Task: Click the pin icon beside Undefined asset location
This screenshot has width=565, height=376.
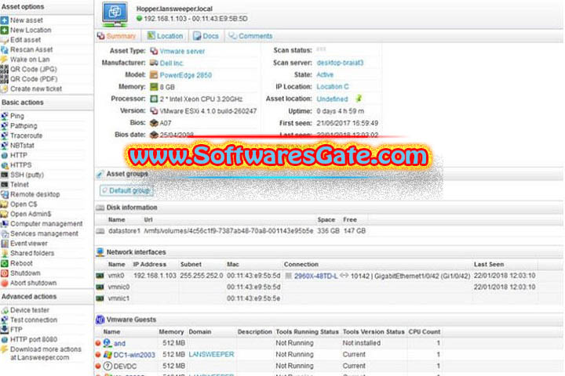Action: pyautogui.click(x=359, y=98)
